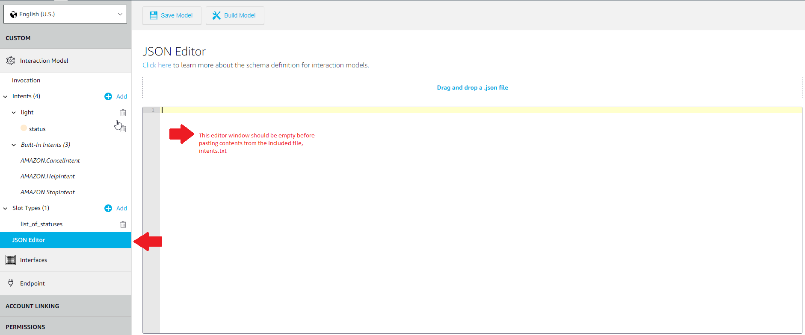
Task: Collapse the light intent tree node
Action: (x=14, y=113)
